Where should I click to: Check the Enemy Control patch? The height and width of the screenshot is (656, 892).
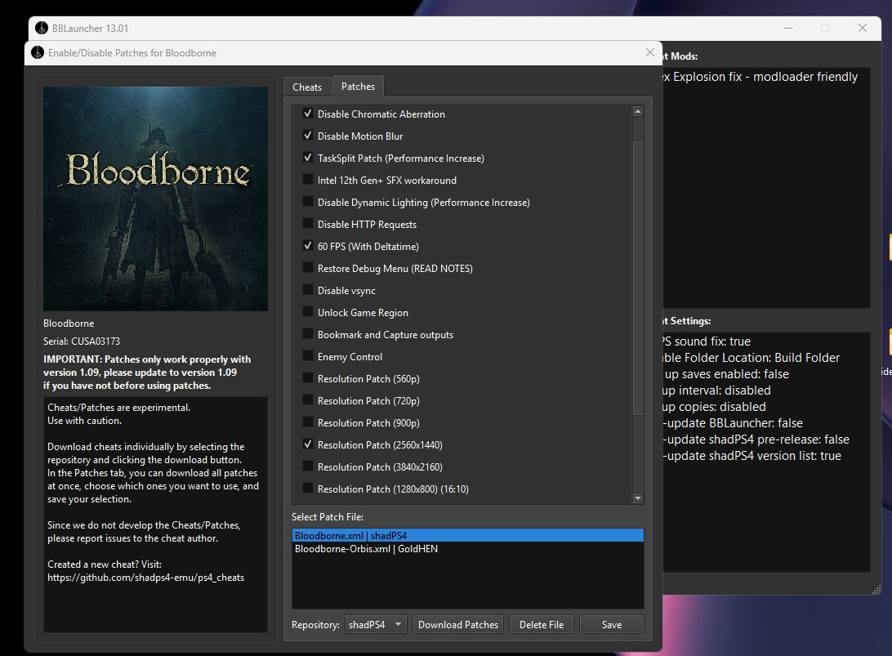(x=308, y=356)
